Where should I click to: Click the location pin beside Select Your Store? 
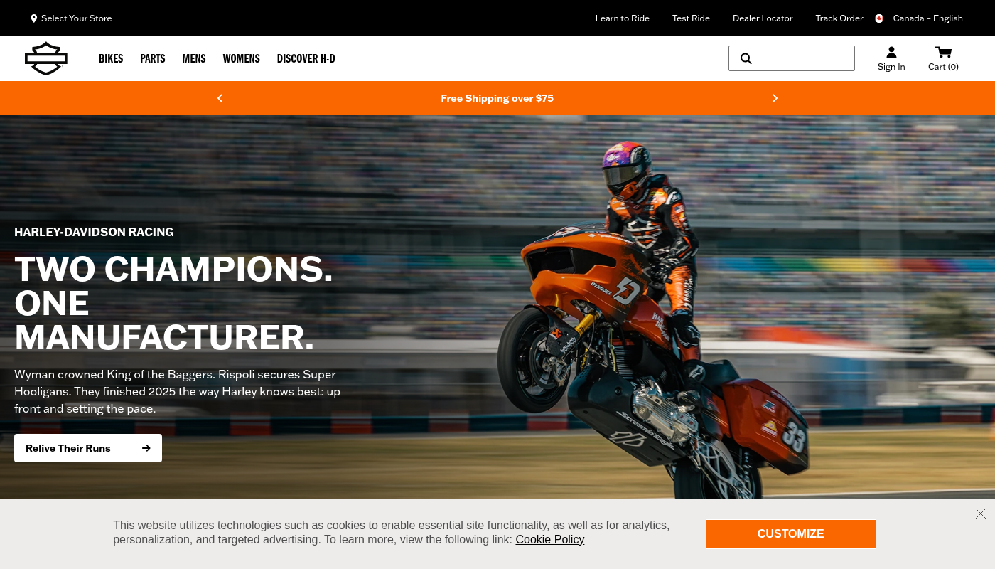(x=33, y=18)
